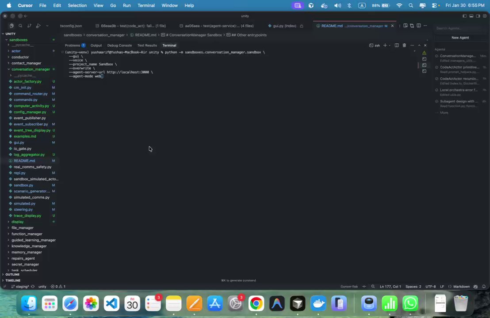This screenshot has height=318, width=490.
Task: Click the New Agent button
Action: (x=460, y=38)
